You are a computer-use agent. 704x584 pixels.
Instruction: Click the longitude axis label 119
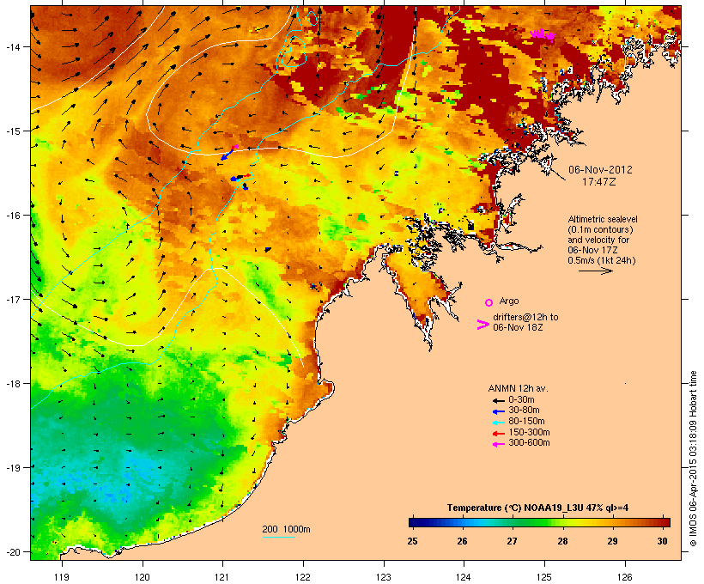[x=62, y=577]
